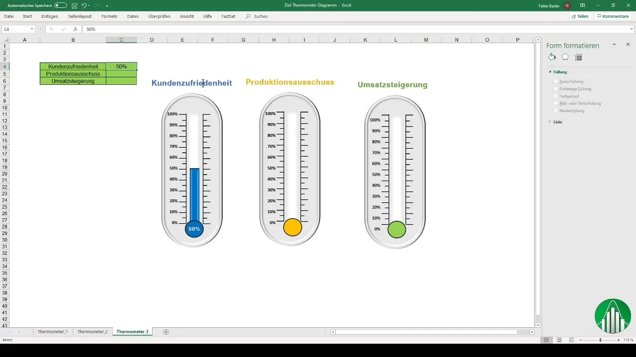
Task: Expand the formula bar chevron
Action: pos(631,29)
